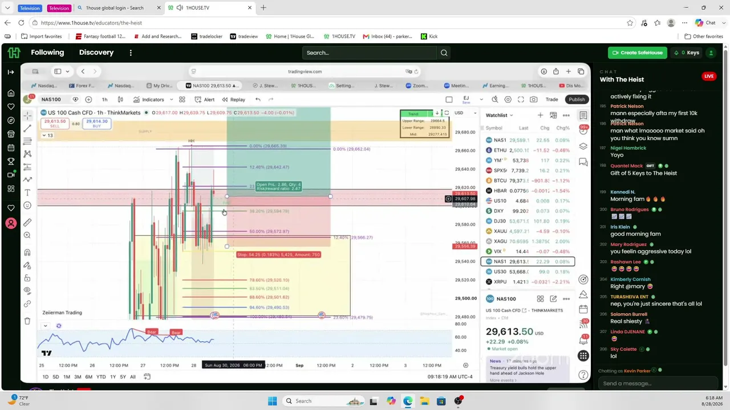Open the emoji stickers tool
Screen dimensions: 730x410
27,206
